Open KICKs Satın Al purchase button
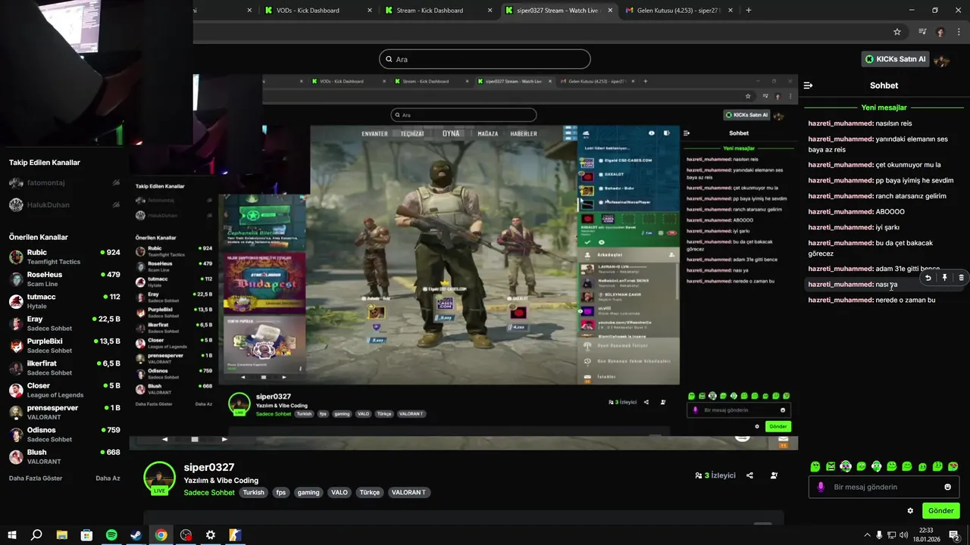 [x=895, y=59]
